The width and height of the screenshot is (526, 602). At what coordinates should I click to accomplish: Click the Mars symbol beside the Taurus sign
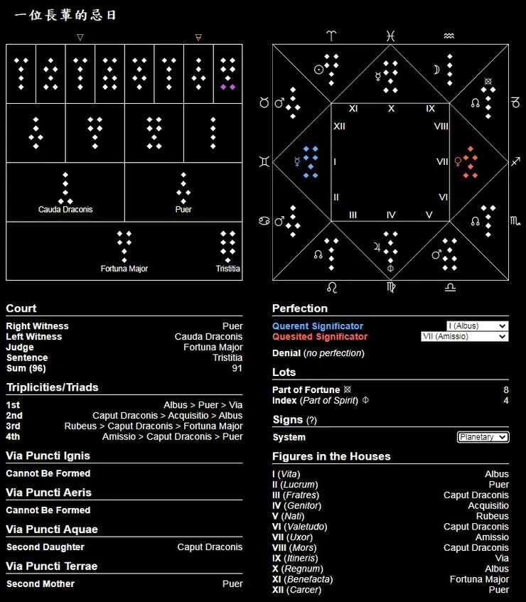coord(279,103)
